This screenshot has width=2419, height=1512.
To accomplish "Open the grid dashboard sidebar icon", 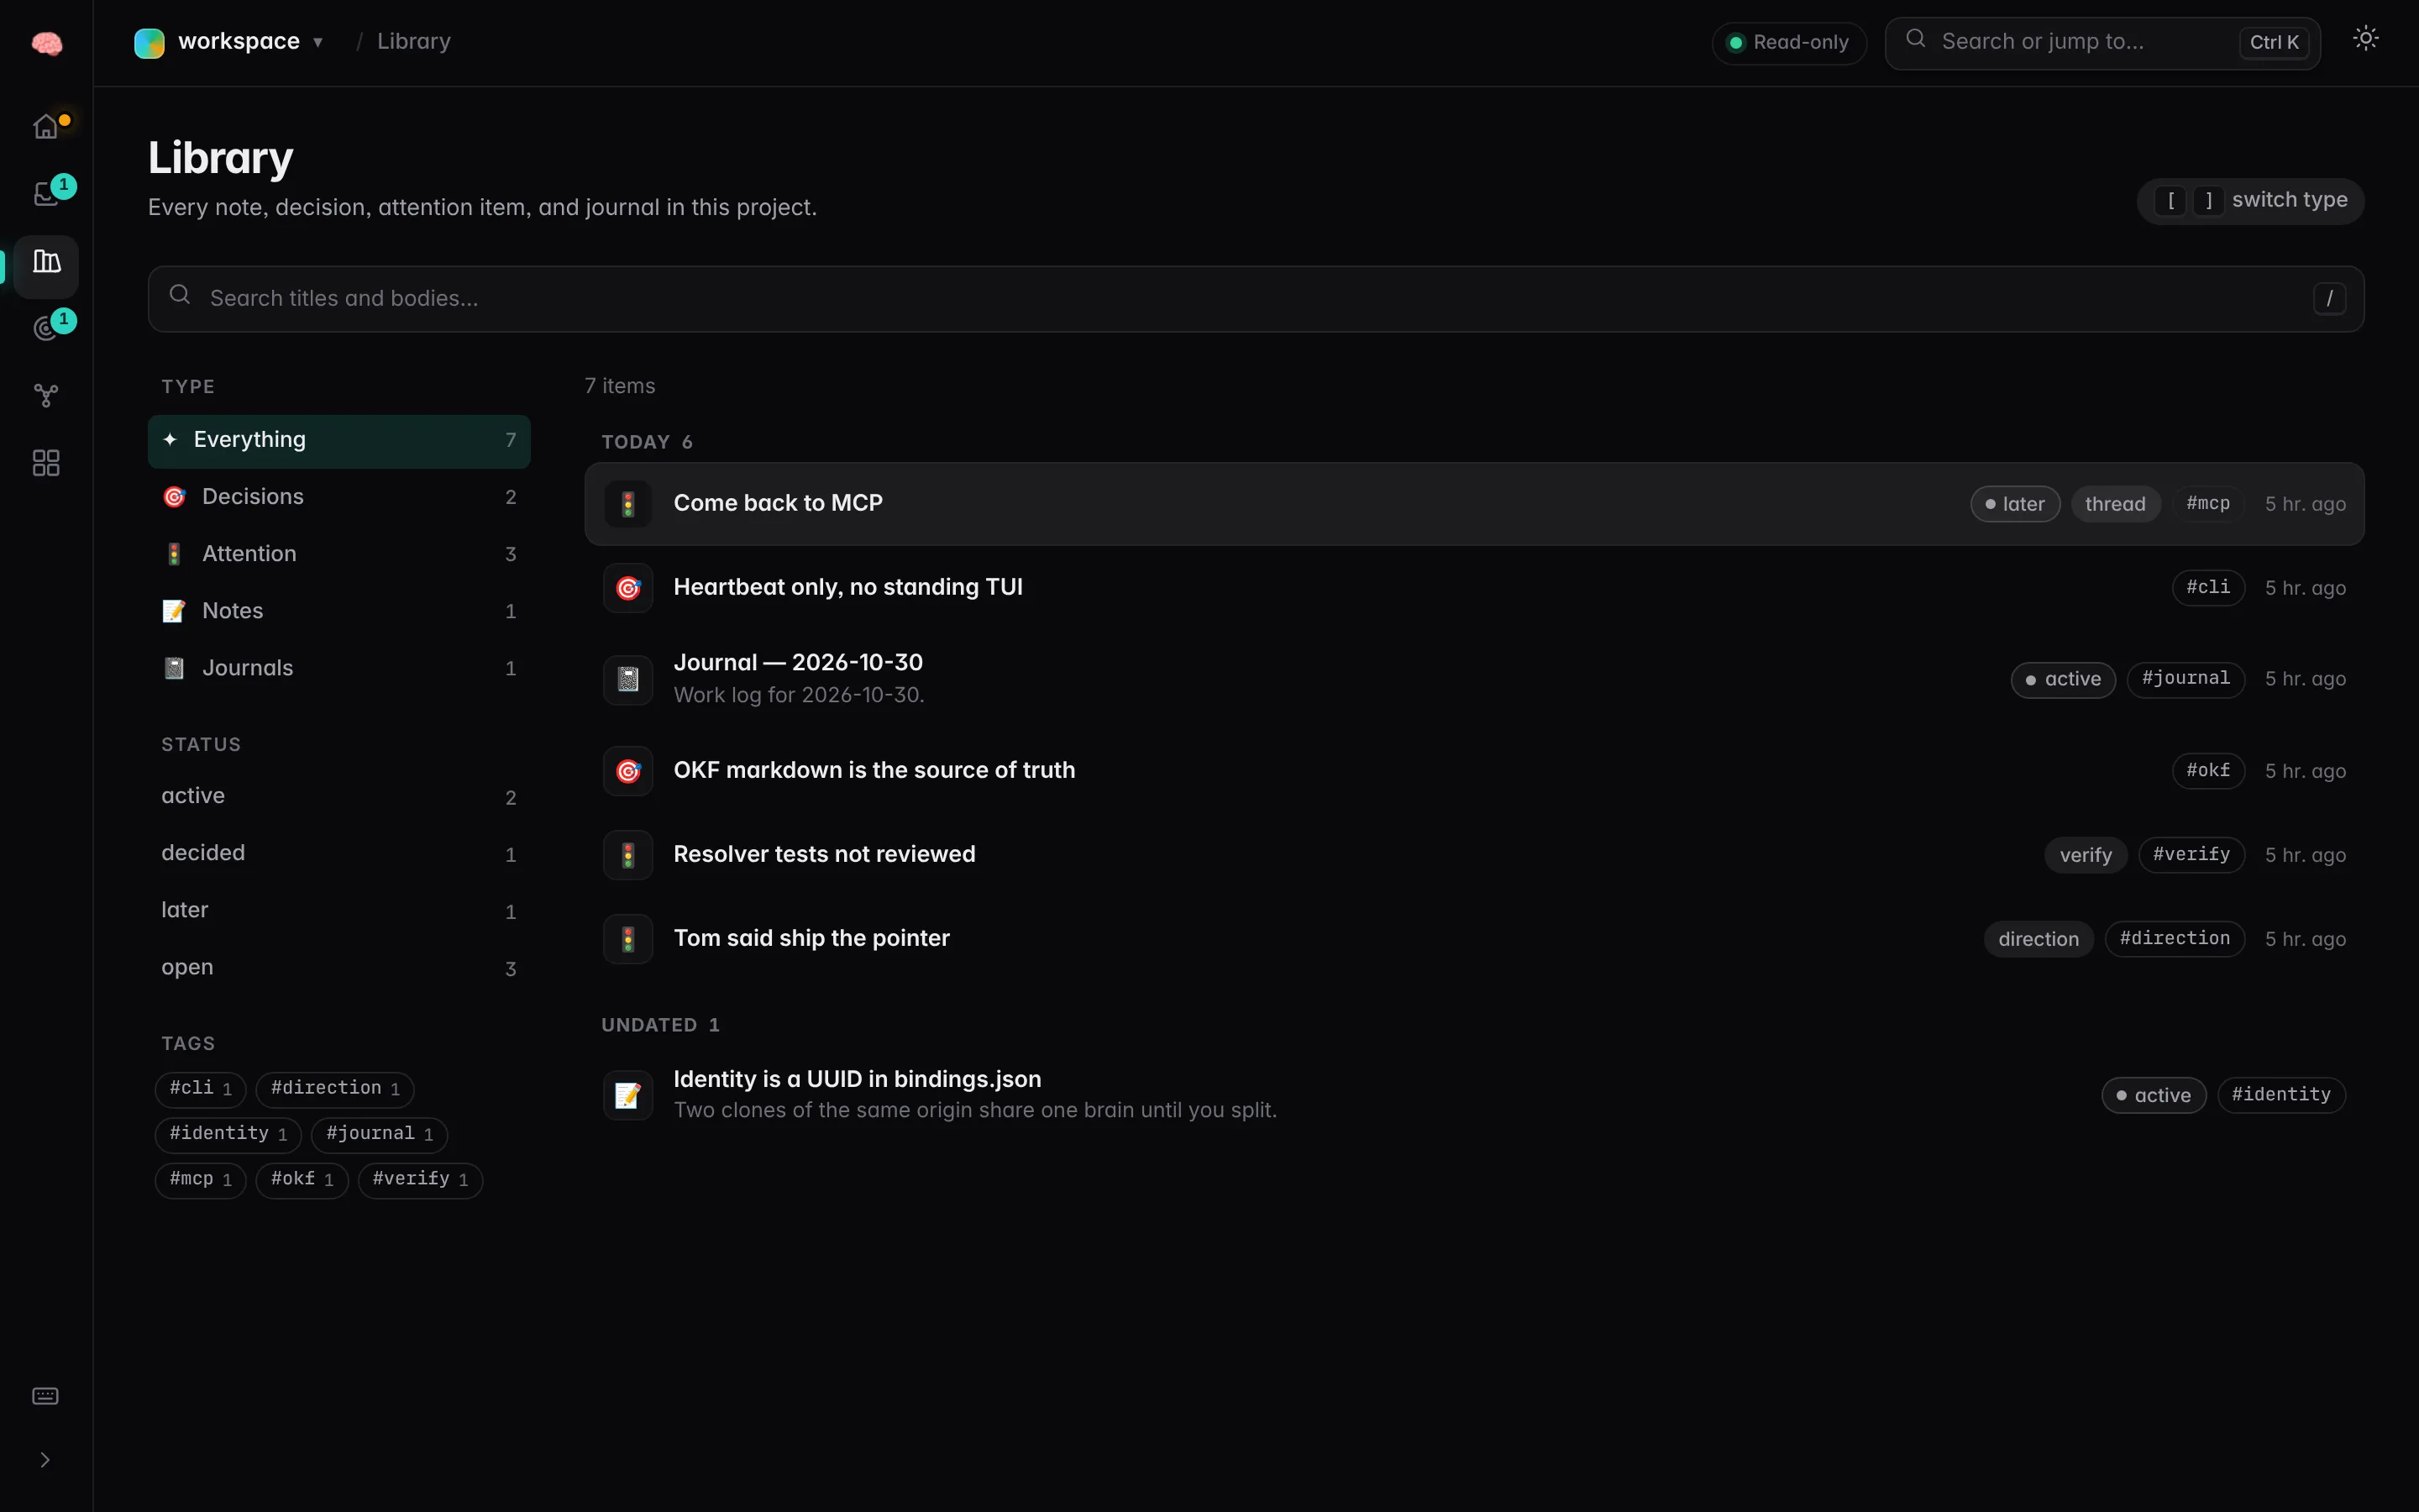I will pyautogui.click(x=46, y=463).
